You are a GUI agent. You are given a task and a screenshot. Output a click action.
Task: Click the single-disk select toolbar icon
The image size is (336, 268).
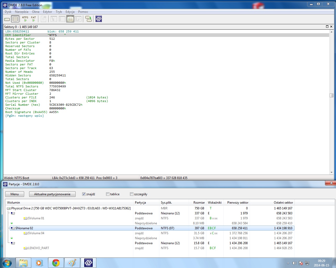tap(7, 19)
